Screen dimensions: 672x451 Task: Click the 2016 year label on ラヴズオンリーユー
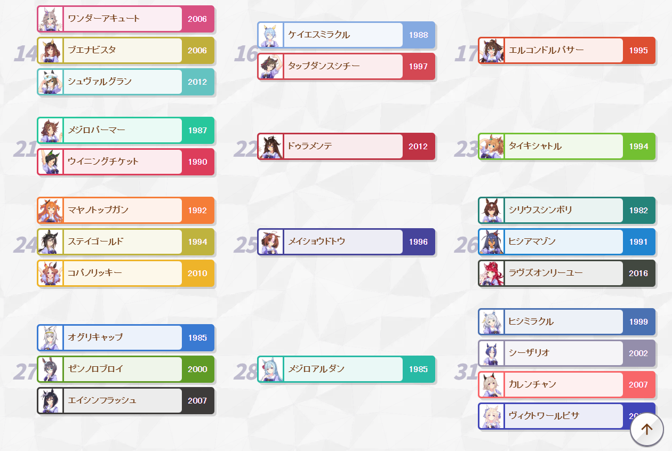(638, 273)
